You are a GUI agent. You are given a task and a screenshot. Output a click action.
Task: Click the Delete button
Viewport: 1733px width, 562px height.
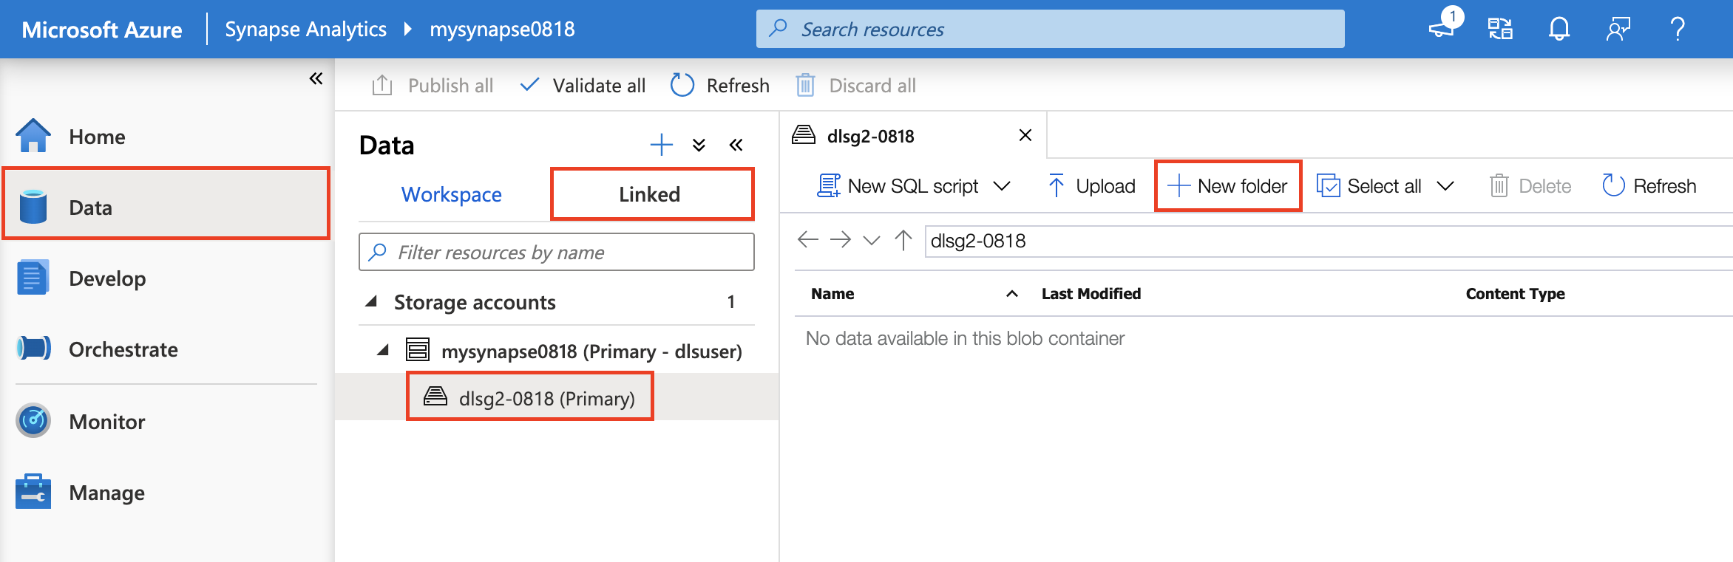1530,186
